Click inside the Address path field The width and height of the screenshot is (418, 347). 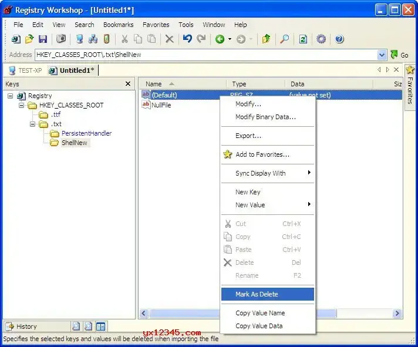click(206, 55)
